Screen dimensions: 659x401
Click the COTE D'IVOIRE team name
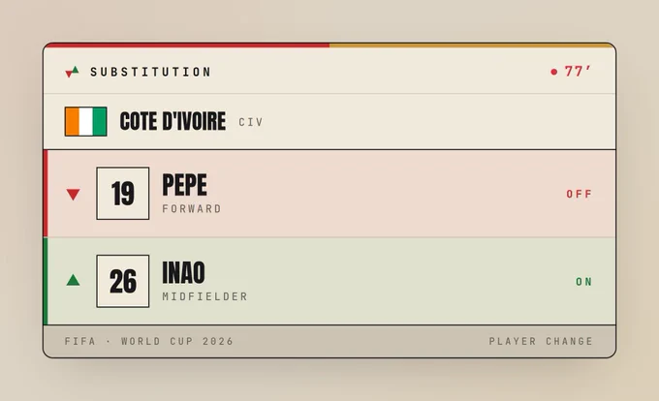coord(173,121)
